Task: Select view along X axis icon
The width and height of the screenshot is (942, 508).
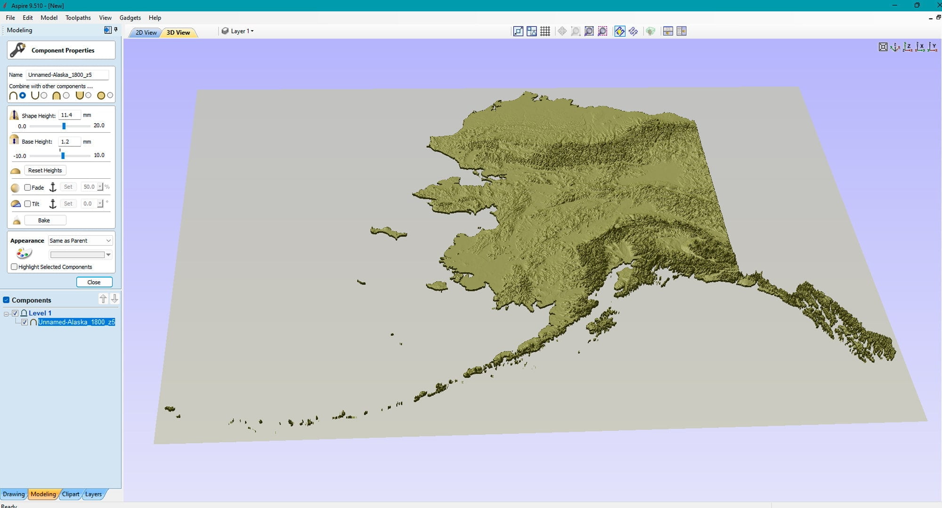Action: point(920,47)
